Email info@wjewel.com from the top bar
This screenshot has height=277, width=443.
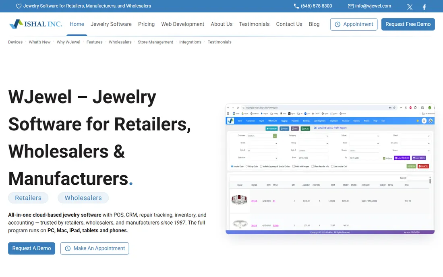pos(370,6)
